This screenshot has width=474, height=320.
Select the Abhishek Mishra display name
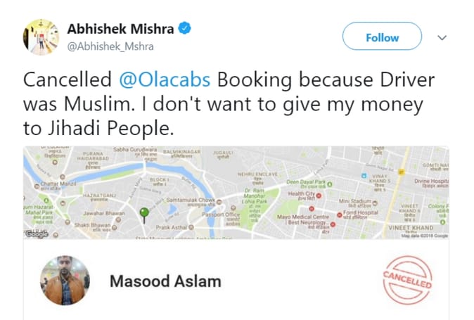coord(120,29)
